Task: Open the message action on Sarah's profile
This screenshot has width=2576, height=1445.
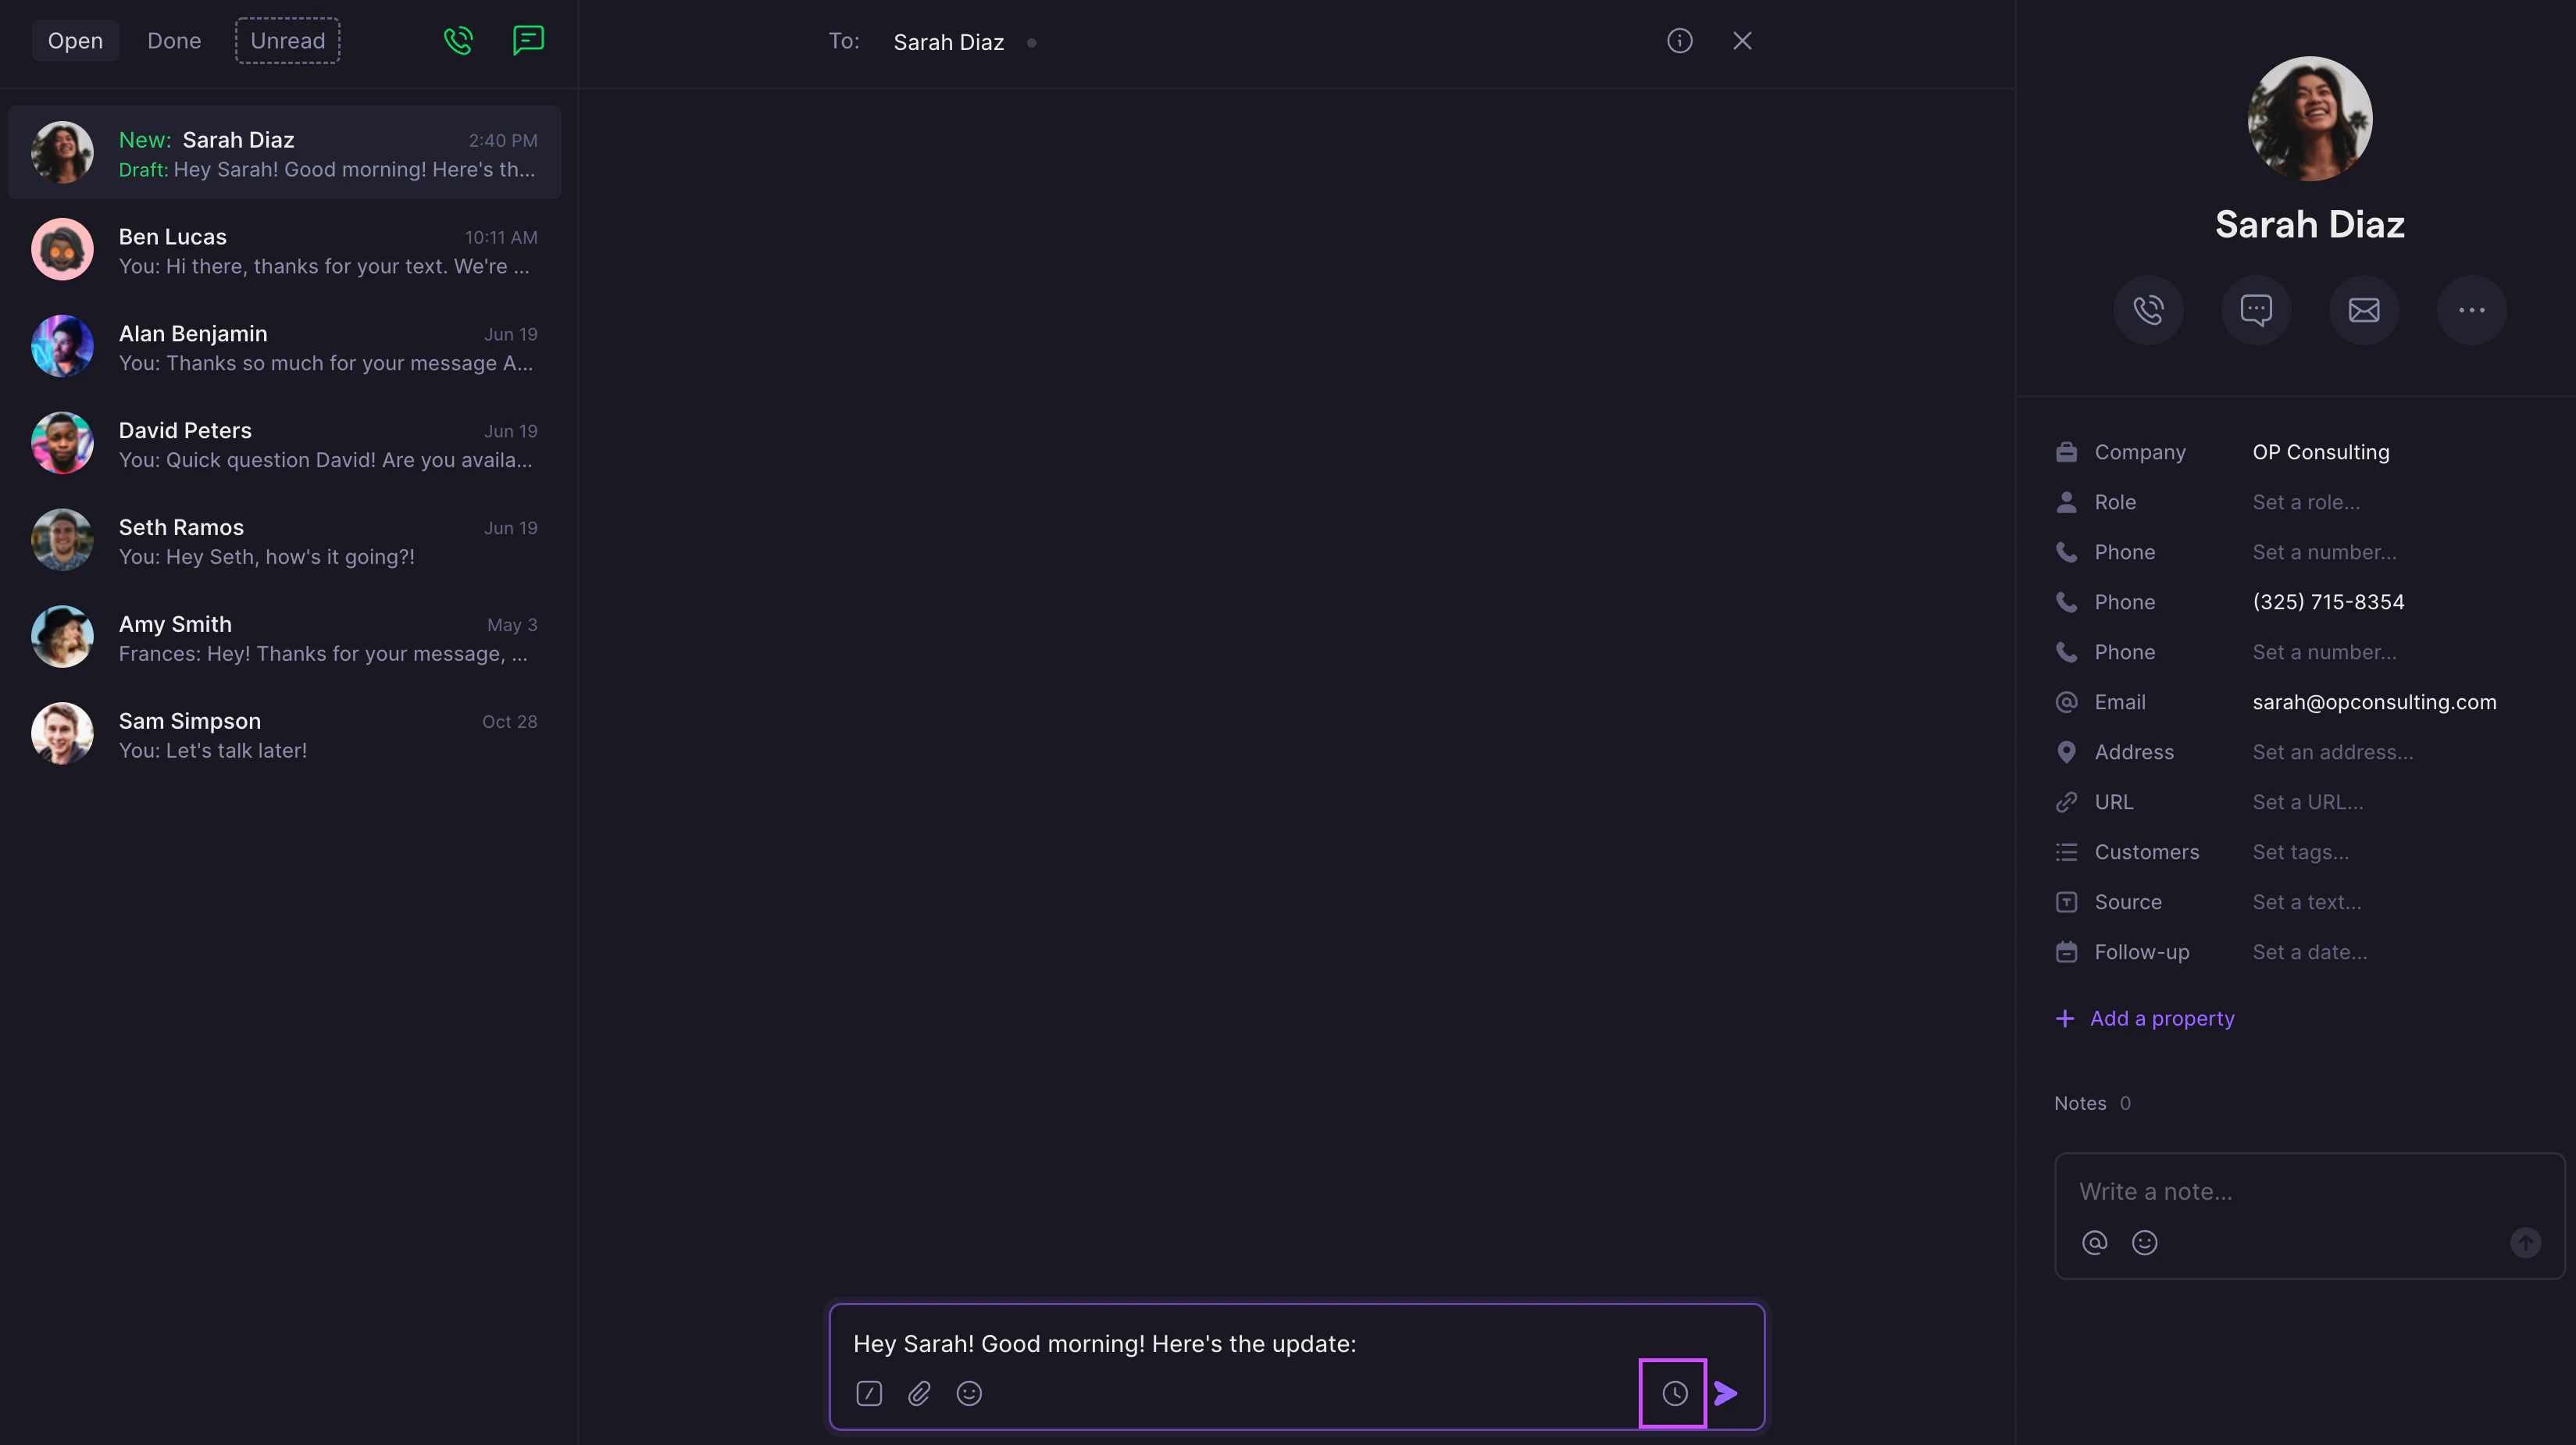Action: [2257, 310]
